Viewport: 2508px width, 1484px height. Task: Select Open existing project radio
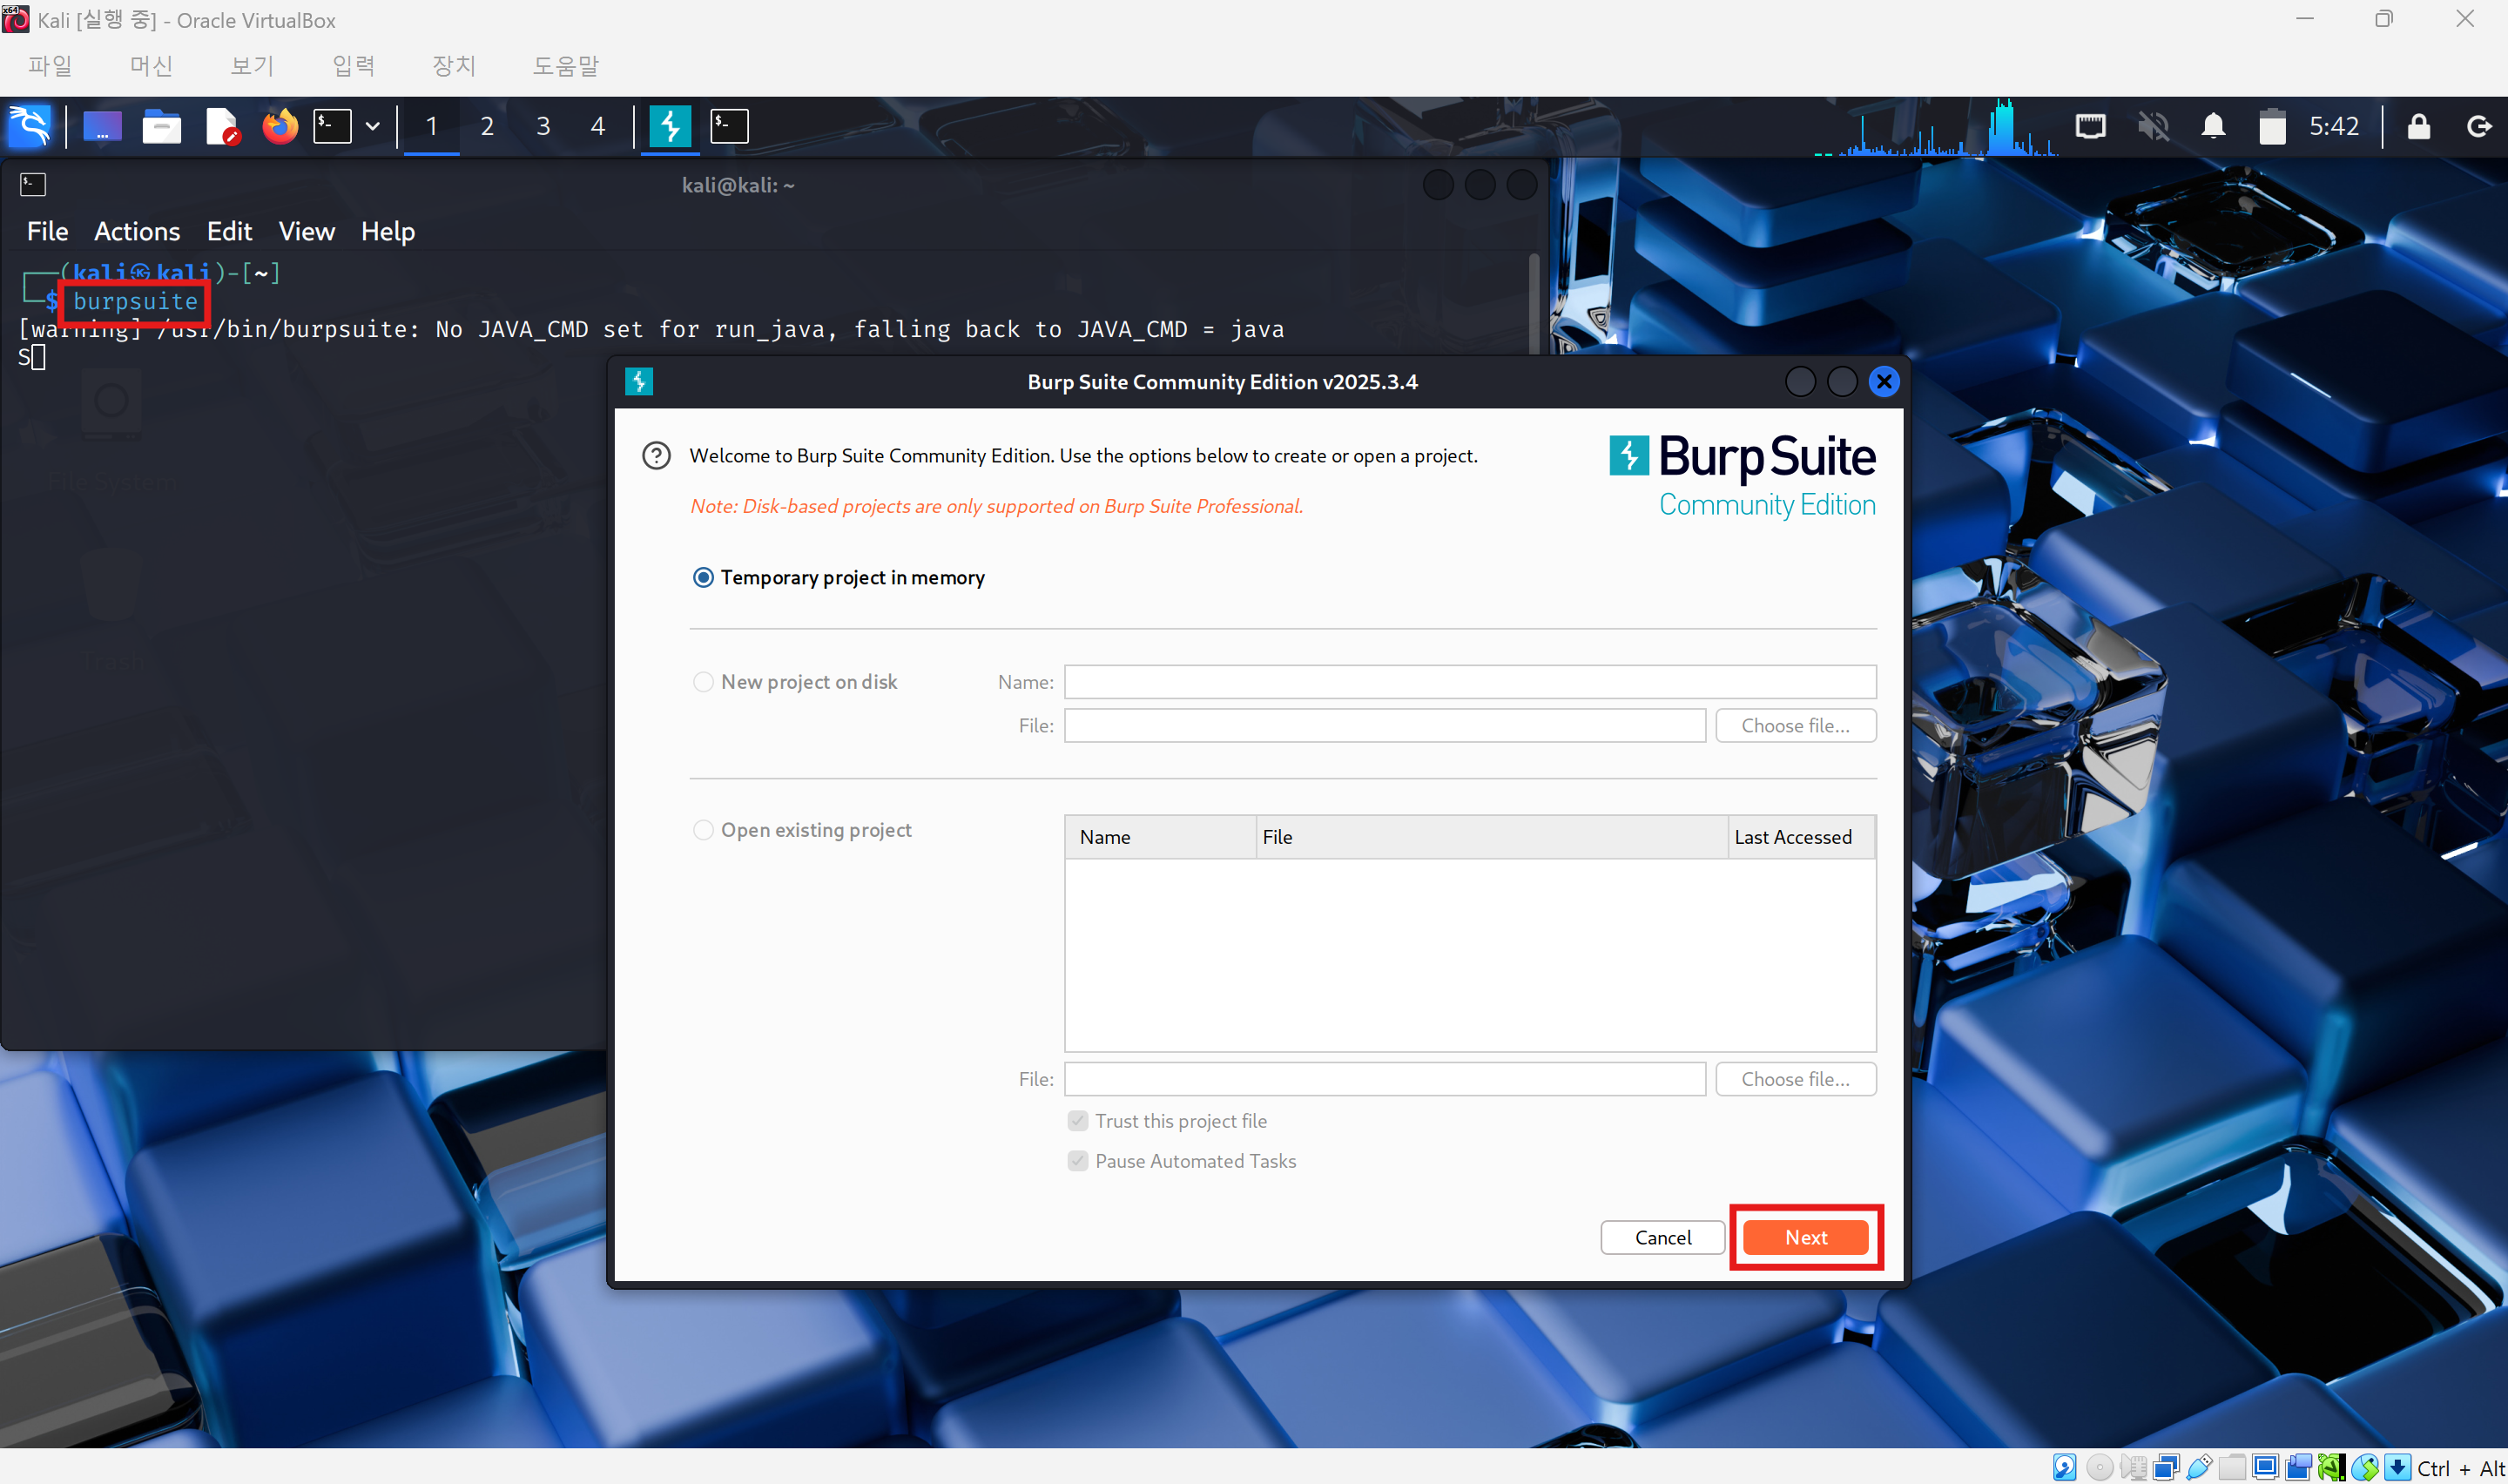[704, 830]
